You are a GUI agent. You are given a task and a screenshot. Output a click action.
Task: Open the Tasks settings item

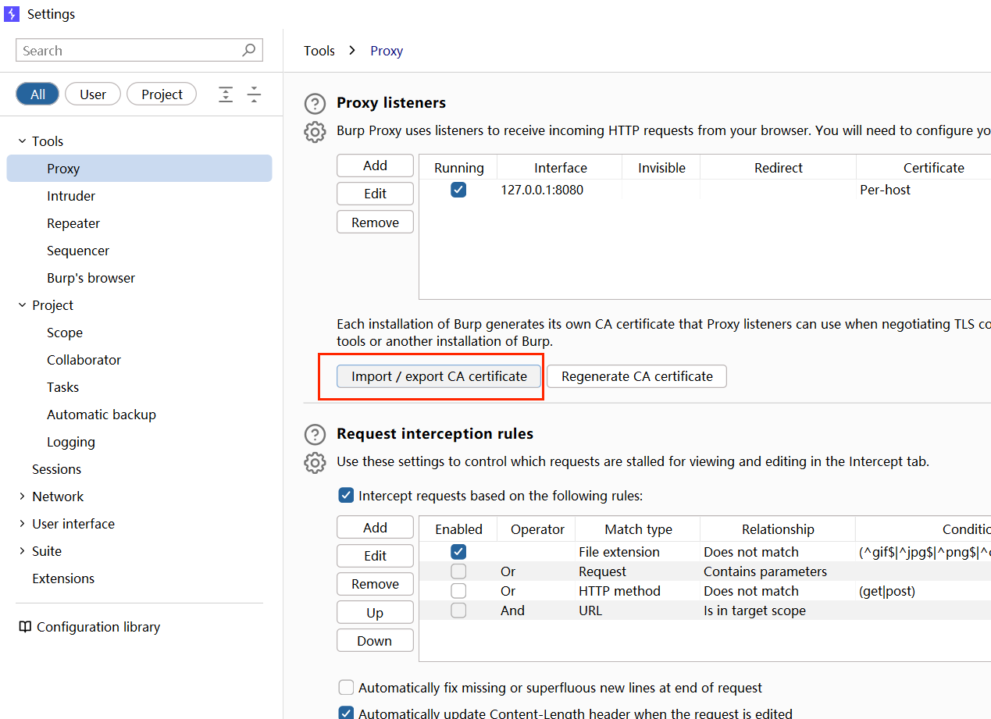(62, 387)
